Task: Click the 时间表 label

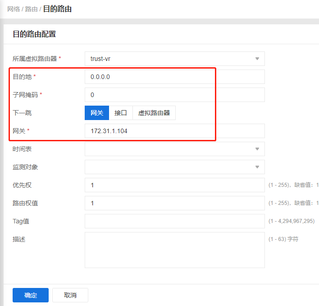Action: [x=22, y=149]
